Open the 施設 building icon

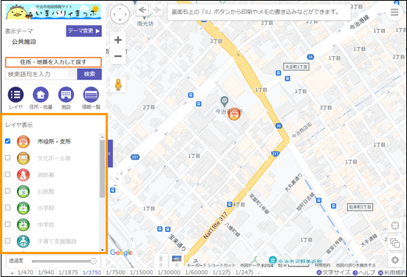pos(66,95)
